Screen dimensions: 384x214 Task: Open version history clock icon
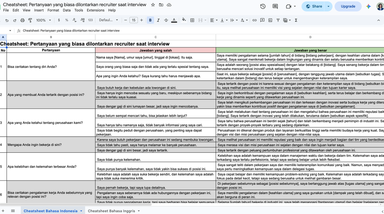coord(263,6)
